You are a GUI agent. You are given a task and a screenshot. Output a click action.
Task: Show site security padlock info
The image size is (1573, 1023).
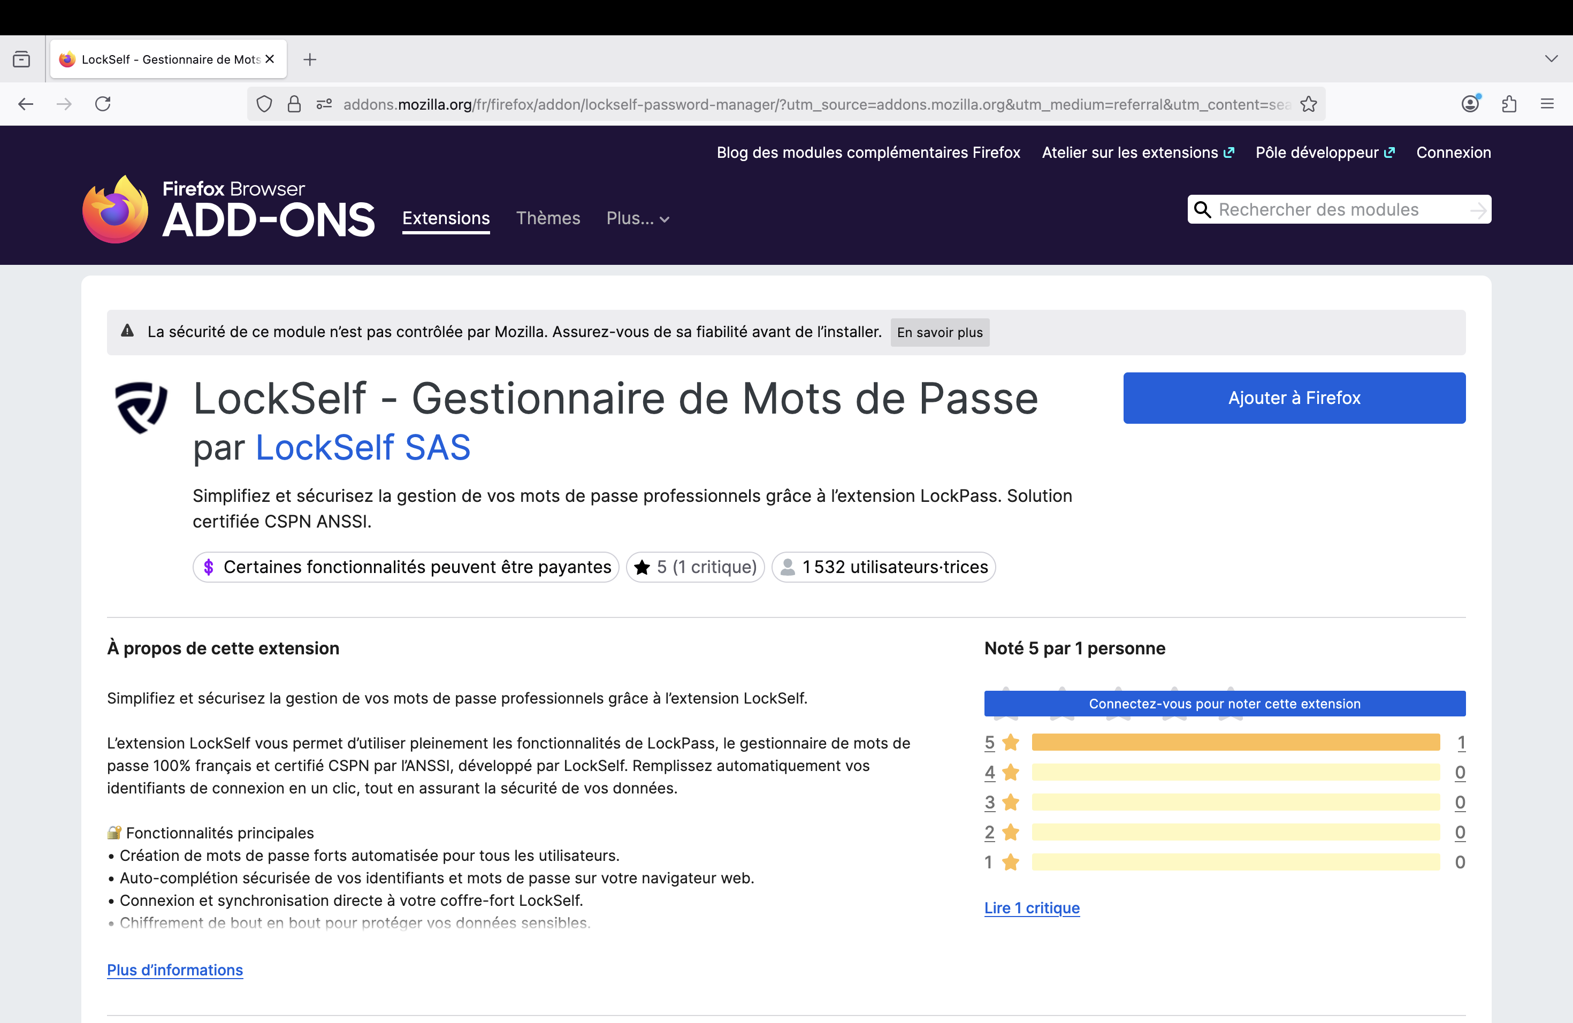pyautogui.click(x=294, y=104)
